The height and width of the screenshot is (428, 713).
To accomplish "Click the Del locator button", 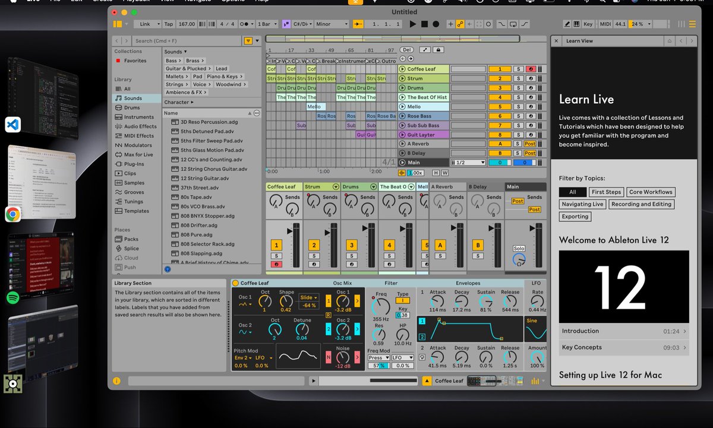I will tap(406, 50).
